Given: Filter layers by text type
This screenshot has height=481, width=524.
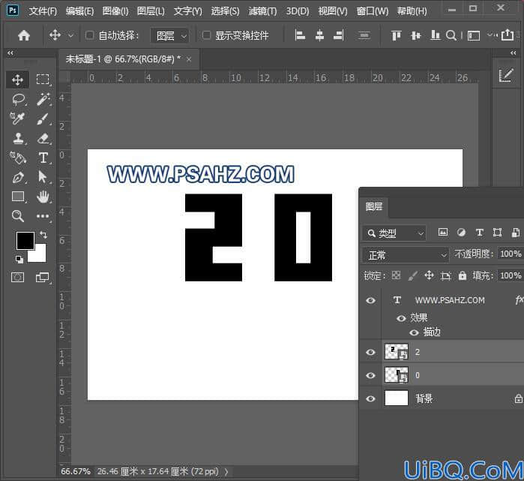Looking at the screenshot, I should coord(479,233).
